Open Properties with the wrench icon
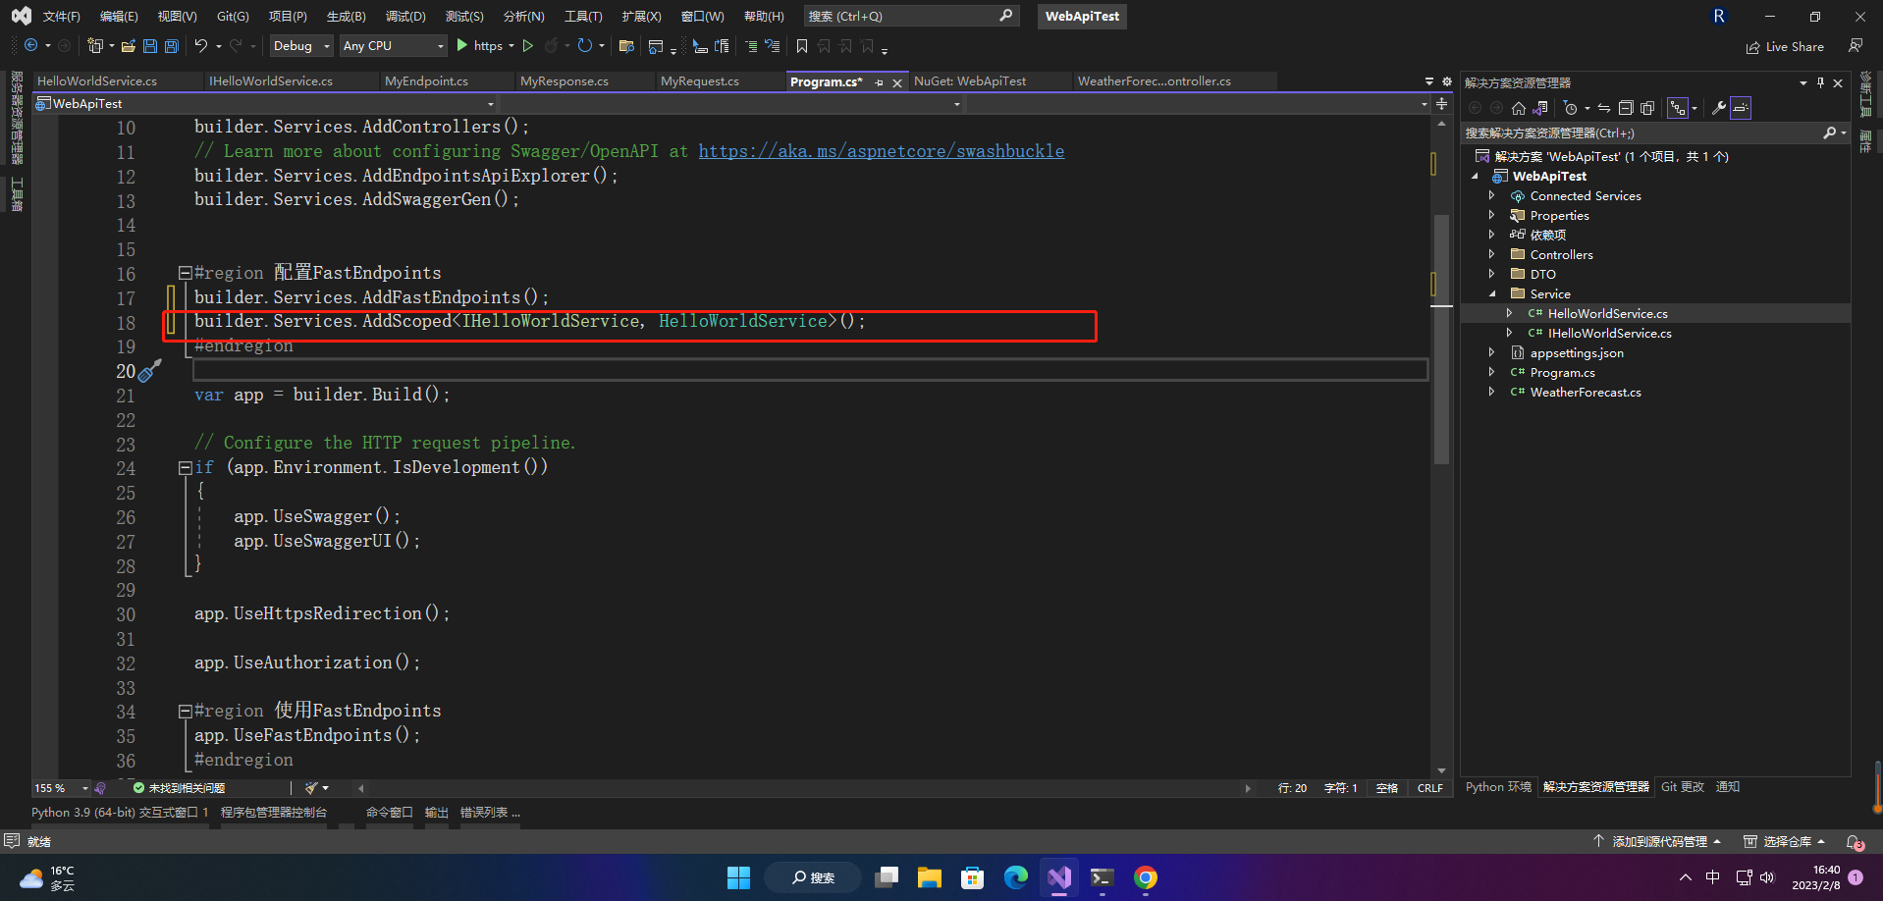Image resolution: width=1883 pixels, height=901 pixels. pos(1719,108)
